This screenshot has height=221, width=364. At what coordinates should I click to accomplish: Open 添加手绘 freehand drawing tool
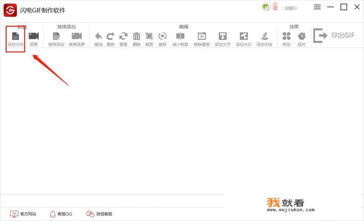click(264, 36)
